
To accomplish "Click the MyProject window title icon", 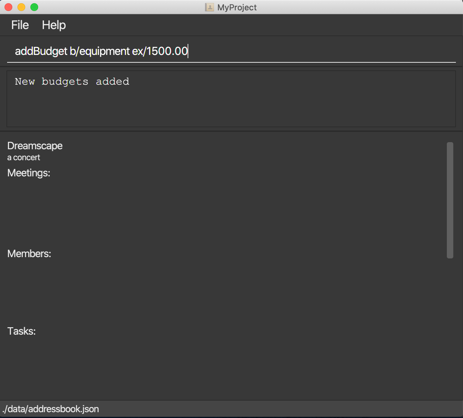I will 210,7.
